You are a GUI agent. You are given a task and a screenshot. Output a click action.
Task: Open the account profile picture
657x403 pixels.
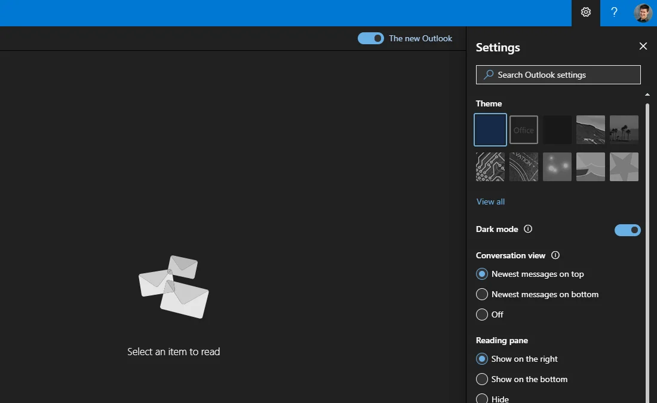click(x=643, y=13)
